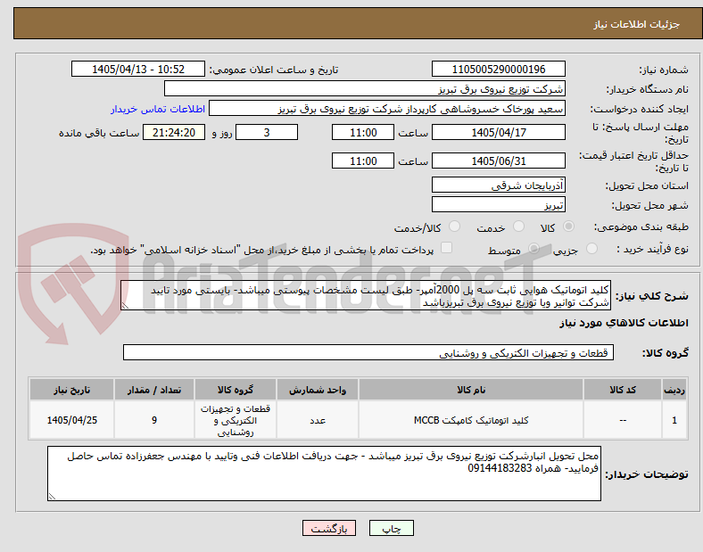Select the جزیی purchase type radio
This screenshot has width=703, height=552.
click(591, 248)
